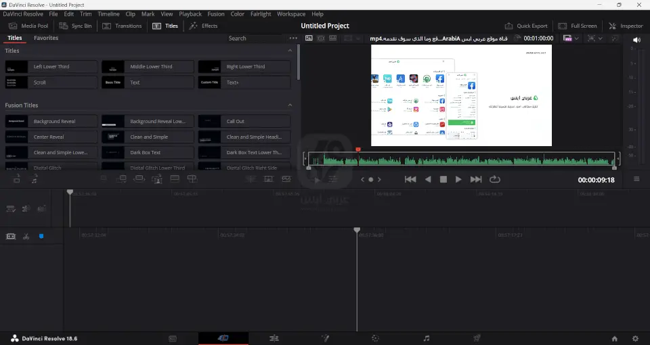Open the File menu
Viewport: 650px width, 345px height.
(53, 14)
